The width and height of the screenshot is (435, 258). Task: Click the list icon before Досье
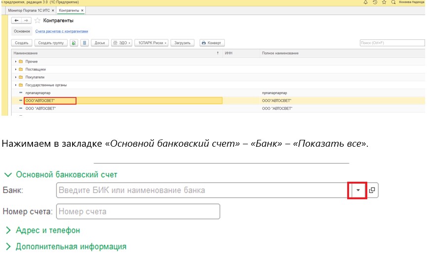click(x=84, y=43)
